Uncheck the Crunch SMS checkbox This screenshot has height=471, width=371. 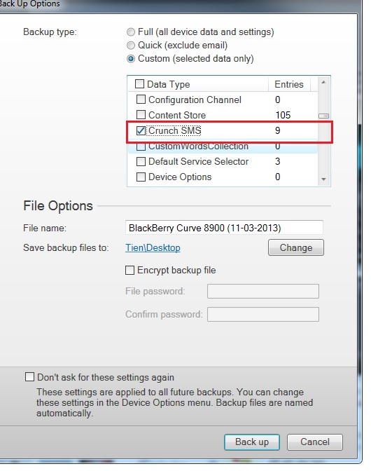click(141, 130)
